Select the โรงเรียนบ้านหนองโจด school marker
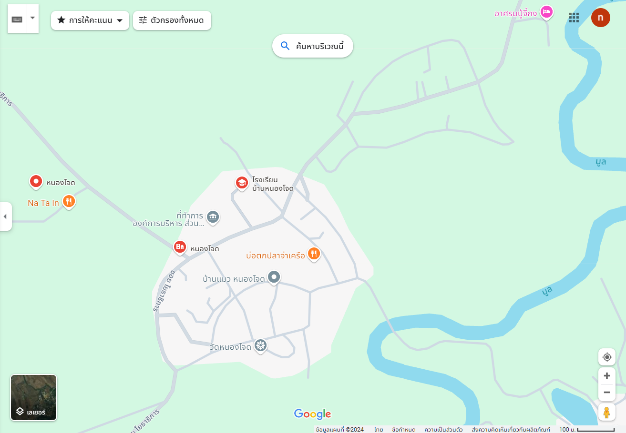 [242, 183]
